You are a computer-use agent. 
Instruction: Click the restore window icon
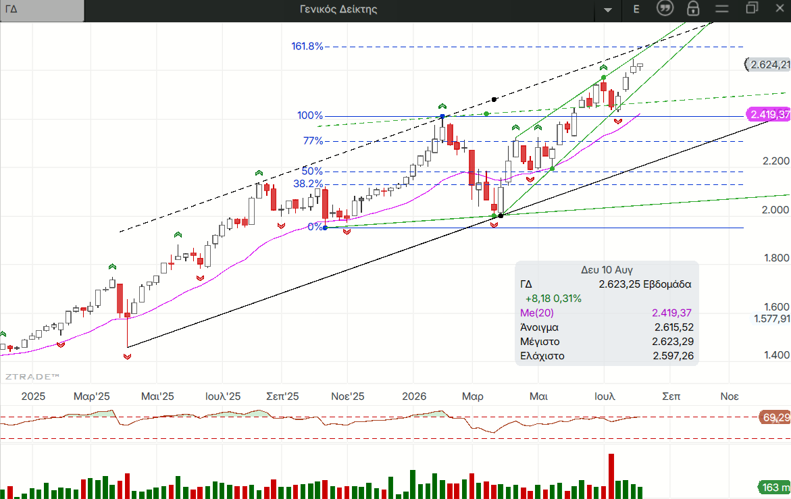pyautogui.click(x=752, y=7)
